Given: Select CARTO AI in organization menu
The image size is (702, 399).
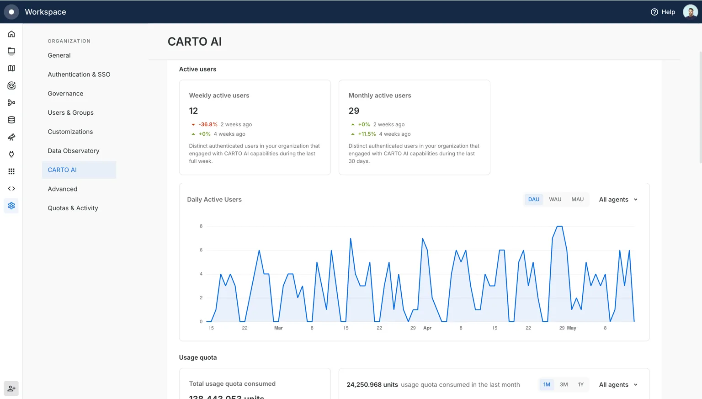Looking at the screenshot, I should (x=79, y=170).
